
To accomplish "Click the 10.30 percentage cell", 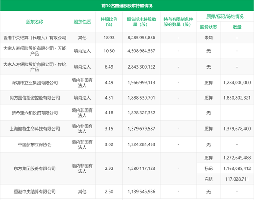I will point(109,51).
